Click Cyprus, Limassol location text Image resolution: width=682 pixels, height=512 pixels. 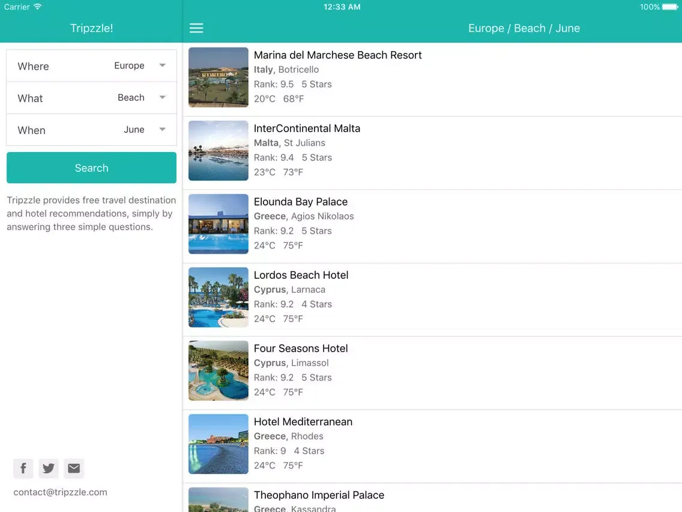tap(291, 363)
